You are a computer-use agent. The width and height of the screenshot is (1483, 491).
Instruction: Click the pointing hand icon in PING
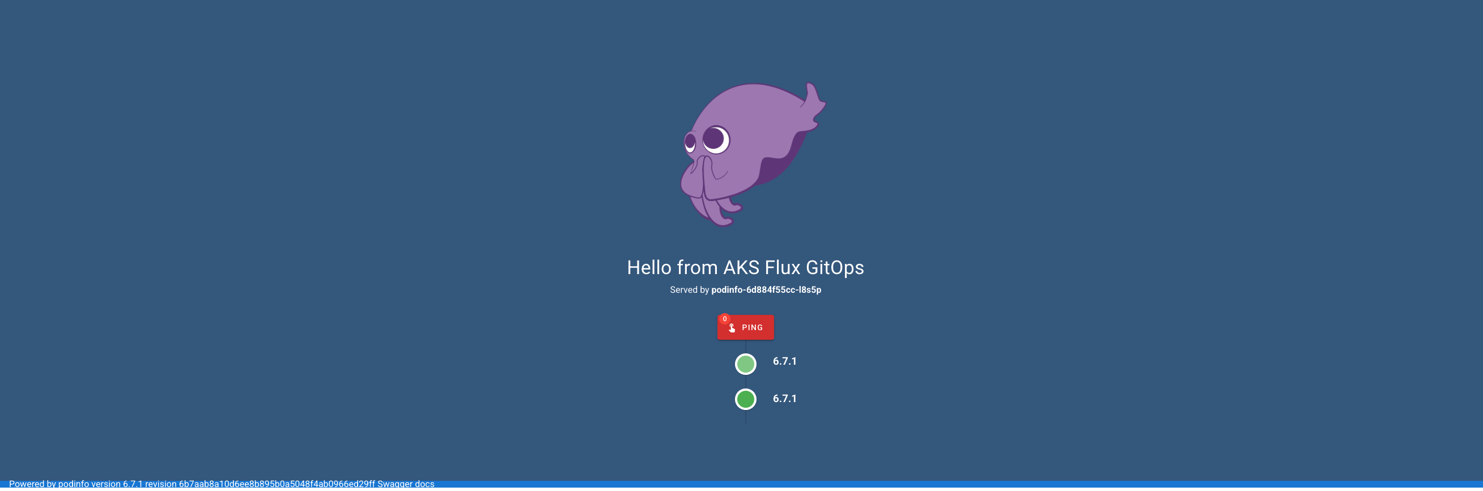click(x=732, y=327)
